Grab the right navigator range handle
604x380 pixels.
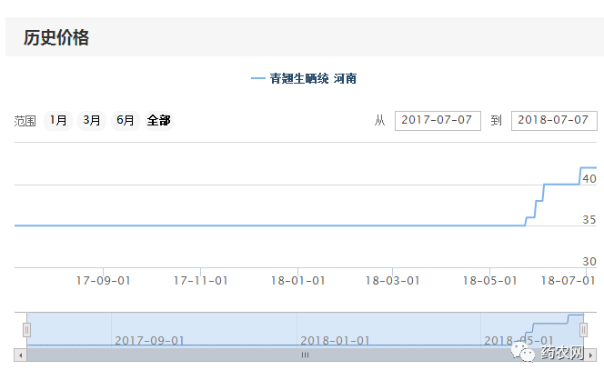coord(584,330)
